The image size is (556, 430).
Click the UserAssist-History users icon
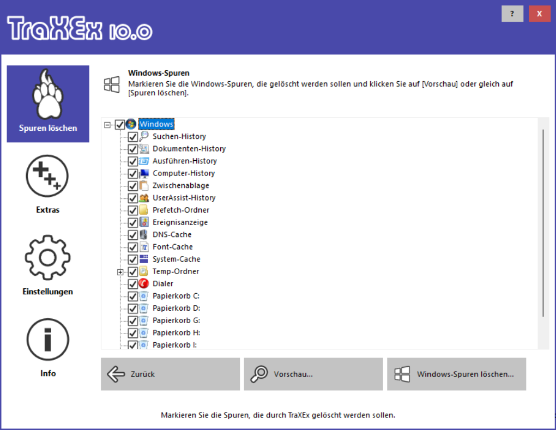(143, 197)
